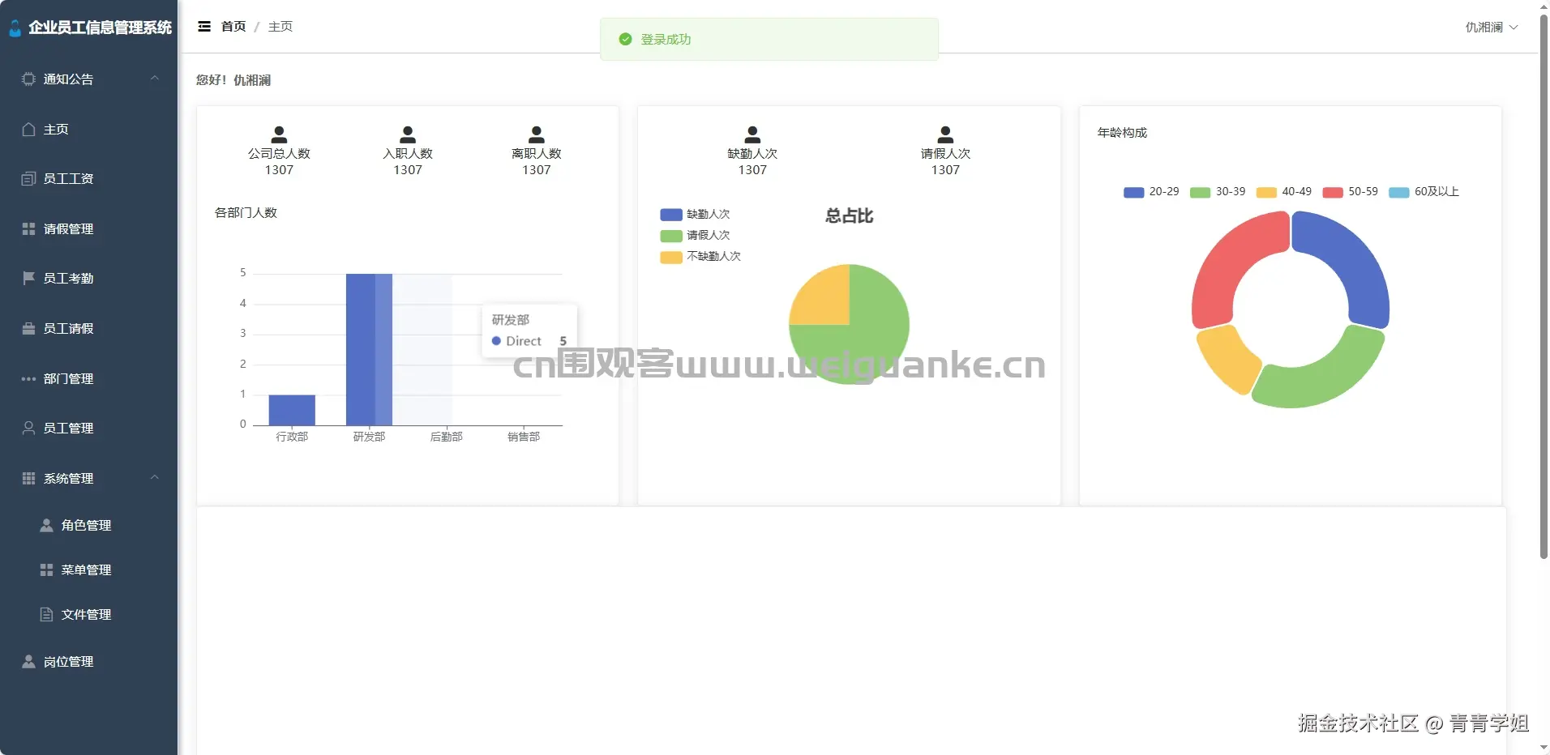This screenshot has width=1550, height=755.
Task: Click the 系统管理 grid icon
Action: [28, 479]
